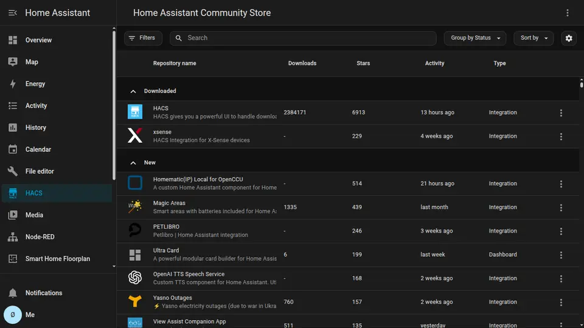
Task: Click the File editor wrench icon
Action: pos(13,171)
